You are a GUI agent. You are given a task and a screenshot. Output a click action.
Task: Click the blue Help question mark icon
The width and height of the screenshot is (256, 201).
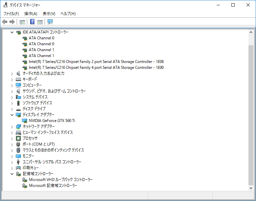tap(32, 22)
